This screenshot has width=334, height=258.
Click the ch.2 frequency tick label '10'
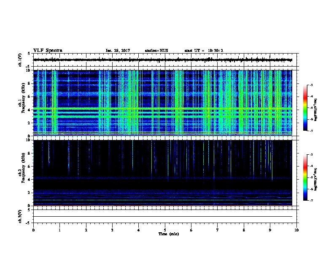28,140
